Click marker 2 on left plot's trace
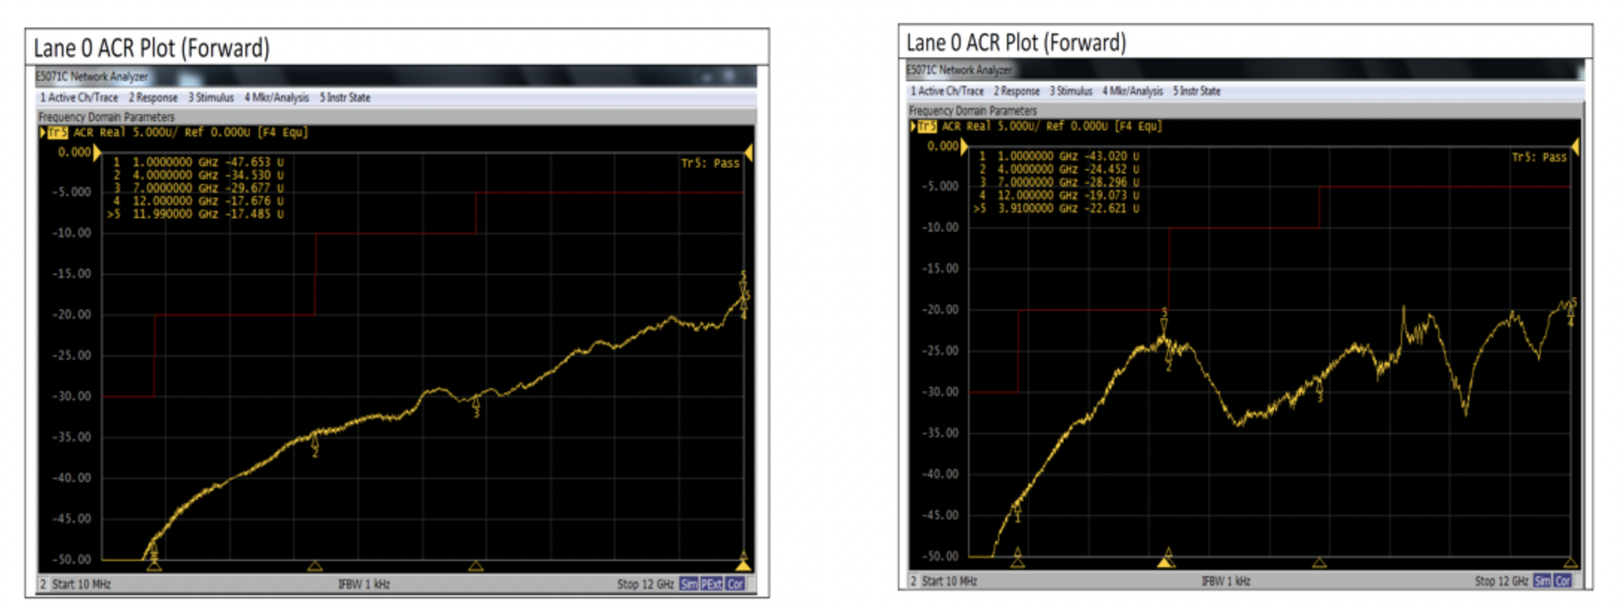This screenshot has width=1623, height=608. 315,446
